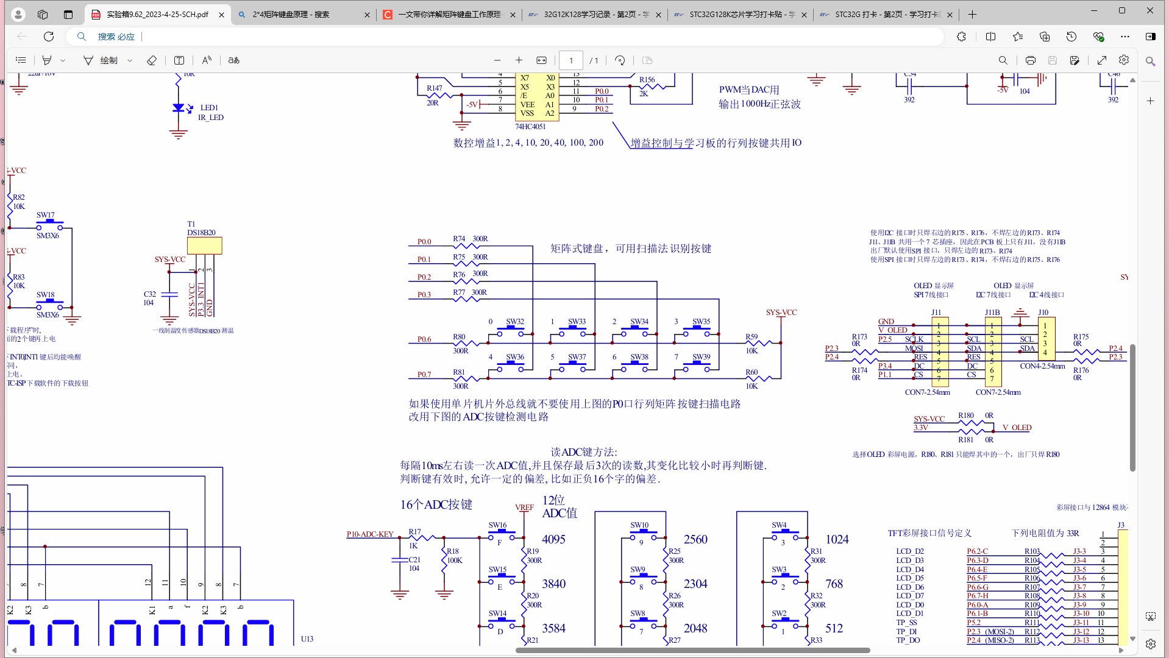This screenshot has width=1169, height=658.
Task: Enter PDF full screen mode
Action: pyautogui.click(x=1102, y=60)
